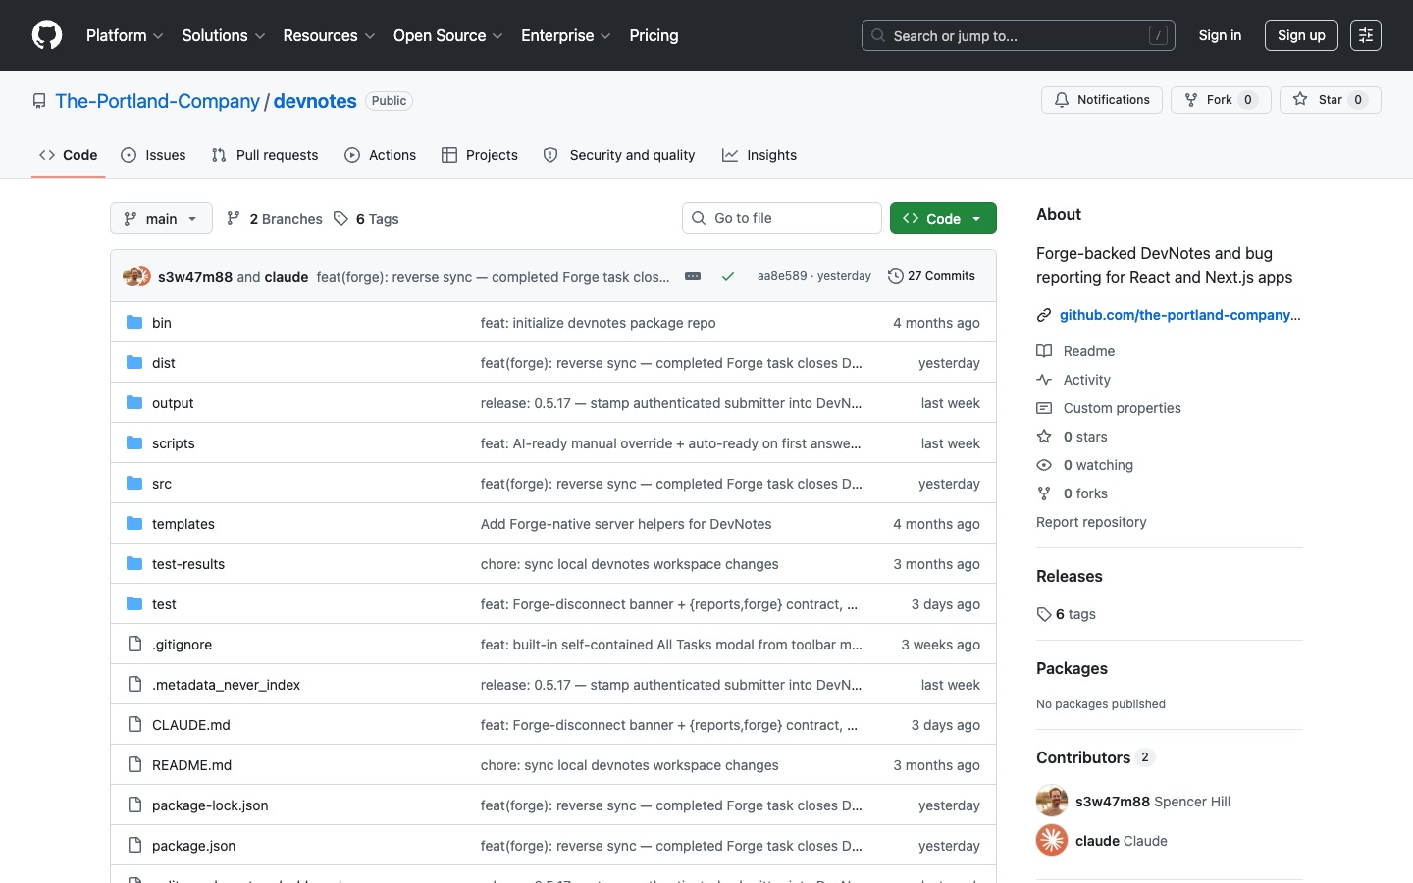Click the bin folder icon
The width and height of the screenshot is (1413, 883).
click(x=134, y=322)
